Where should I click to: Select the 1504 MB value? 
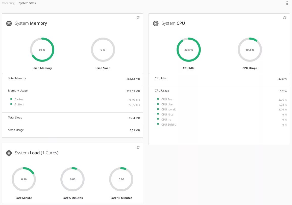134,118
